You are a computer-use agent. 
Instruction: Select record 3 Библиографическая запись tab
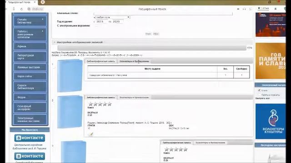pos(177,143)
